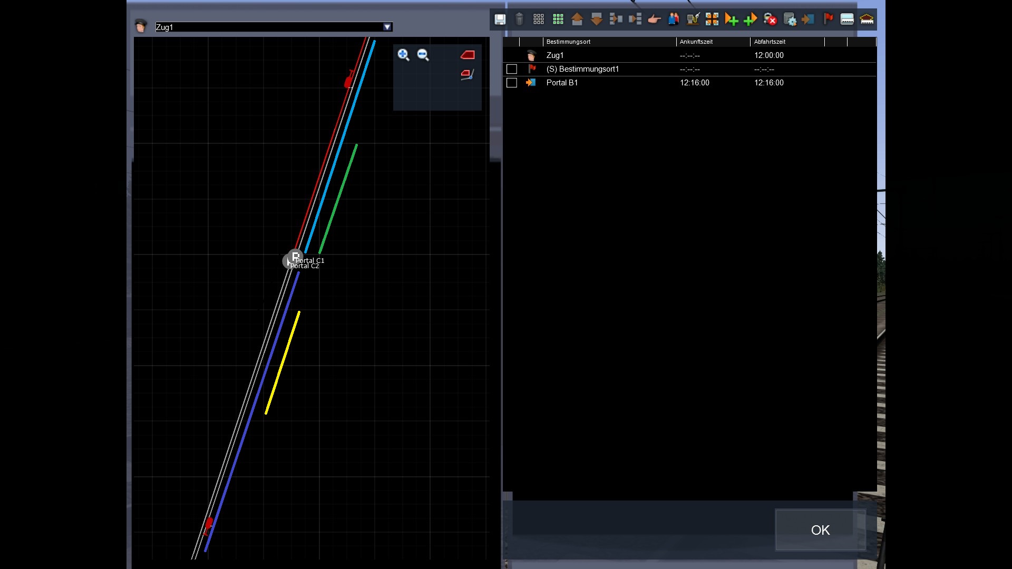
Task: Click the pointing hand icon
Action: coord(654,19)
